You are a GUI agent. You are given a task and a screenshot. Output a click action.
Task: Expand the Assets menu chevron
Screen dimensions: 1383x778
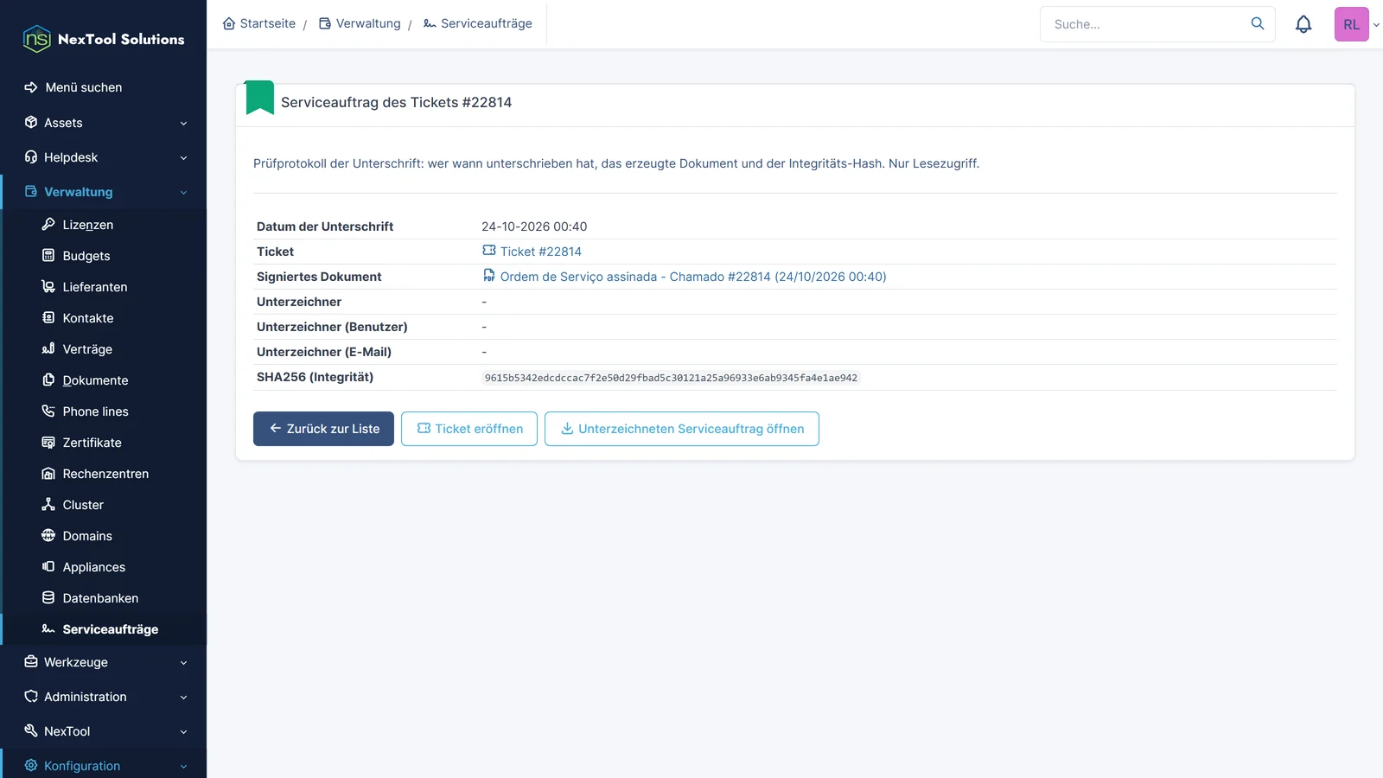(x=183, y=124)
